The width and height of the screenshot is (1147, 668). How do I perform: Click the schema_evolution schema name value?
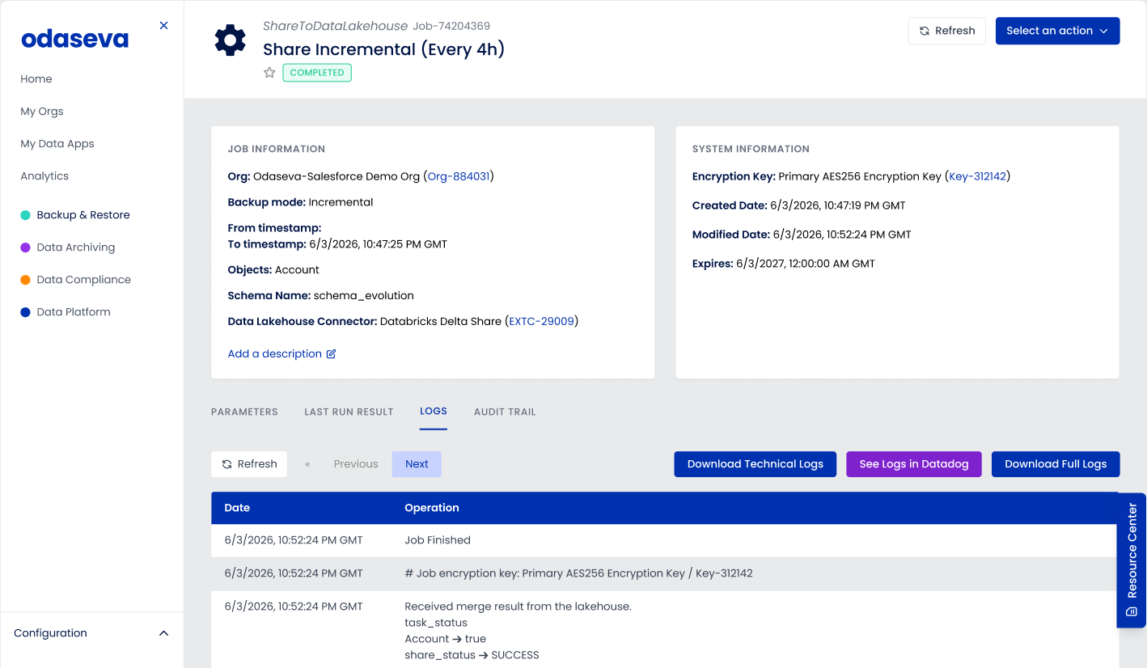tap(364, 296)
